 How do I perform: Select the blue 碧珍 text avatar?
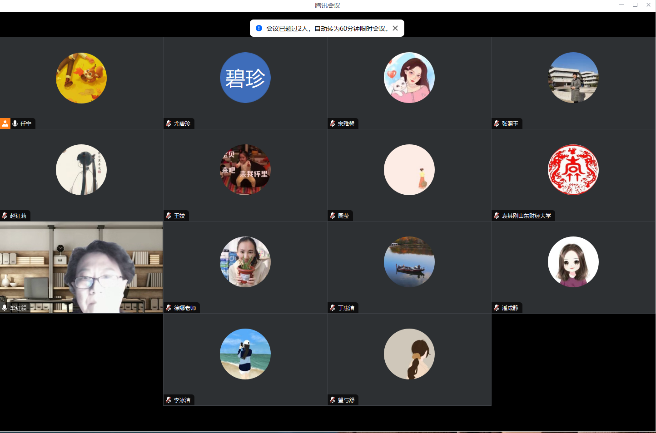pos(245,78)
